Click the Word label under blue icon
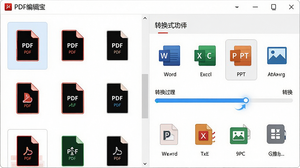This screenshot has height=168, width=300. coord(170,74)
